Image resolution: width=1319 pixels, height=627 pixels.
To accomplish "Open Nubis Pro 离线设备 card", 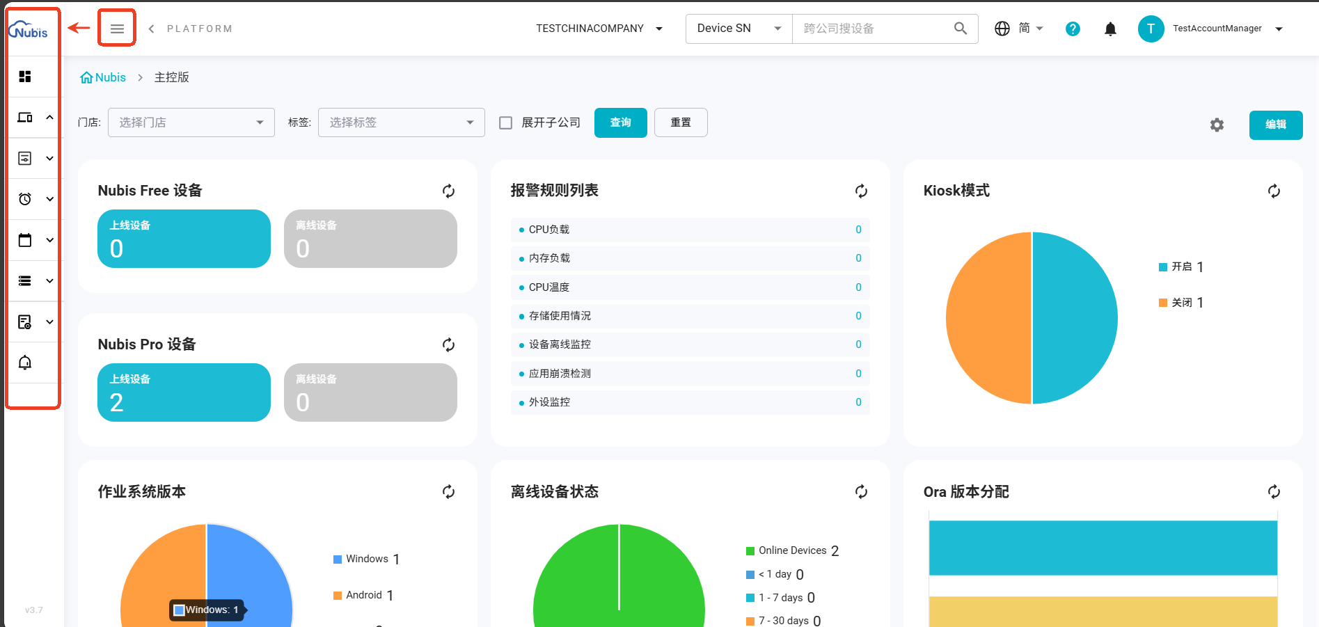I will click(370, 392).
